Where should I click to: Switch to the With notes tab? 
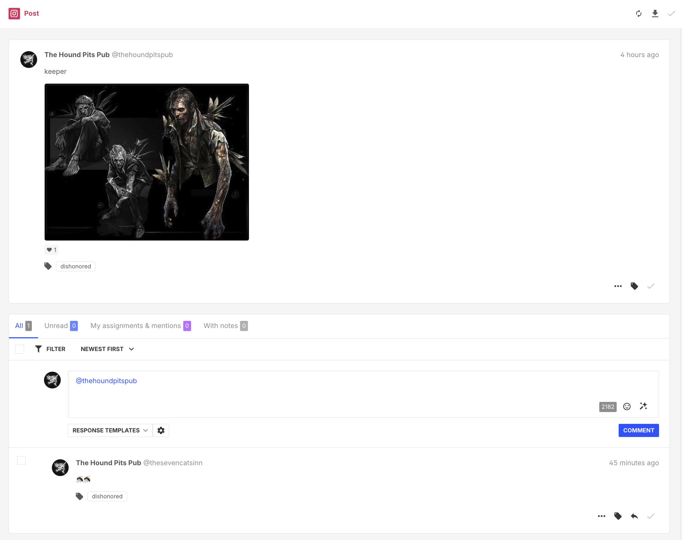[x=225, y=326]
